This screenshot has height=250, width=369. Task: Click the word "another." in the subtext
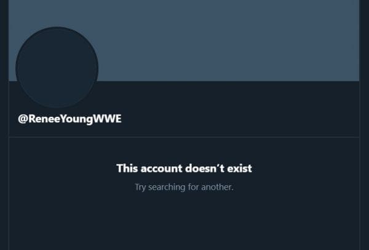[x=216, y=186]
